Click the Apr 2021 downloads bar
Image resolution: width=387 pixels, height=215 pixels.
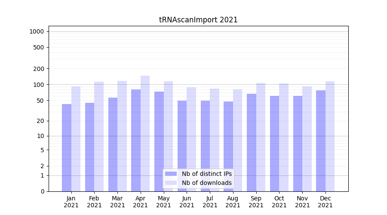145,133
